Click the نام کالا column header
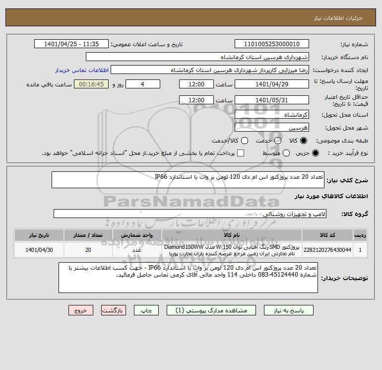382x370 pixels. [232, 235]
